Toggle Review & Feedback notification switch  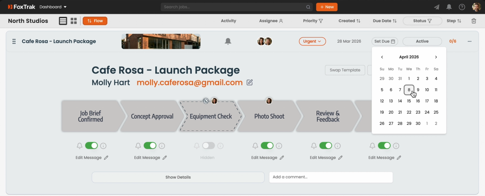326,146
